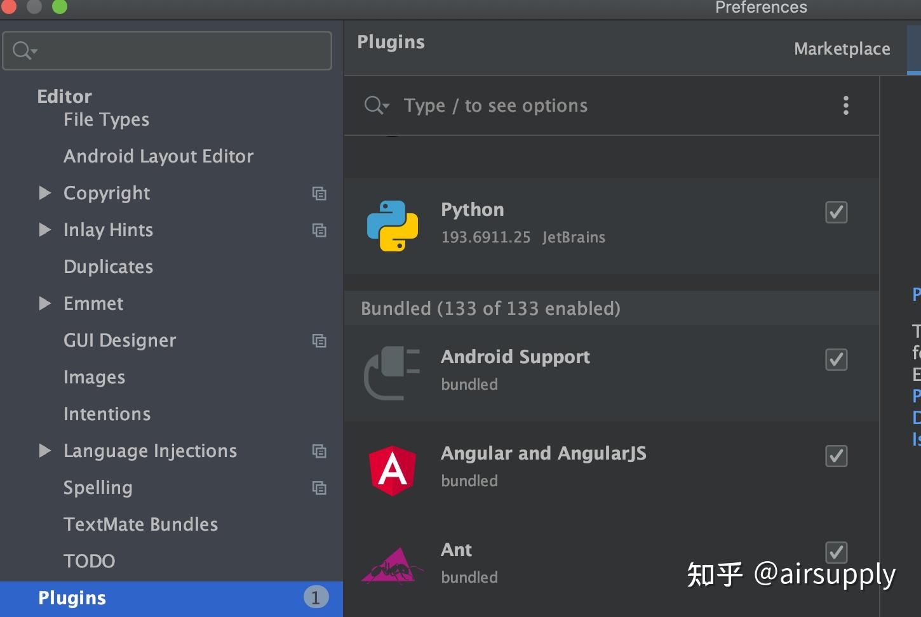Expand the Copyright settings node
The width and height of the screenshot is (921, 617).
(44, 193)
